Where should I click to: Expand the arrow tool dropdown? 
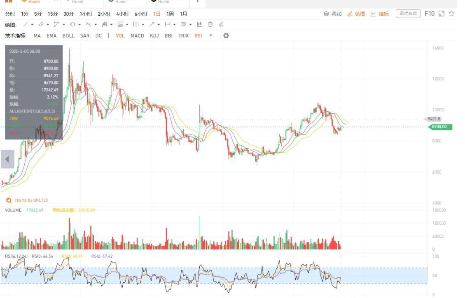(x=159, y=25)
